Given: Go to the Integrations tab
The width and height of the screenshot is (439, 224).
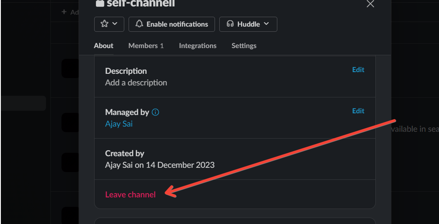Looking at the screenshot, I should pyautogui.click(x=198, y=45).
